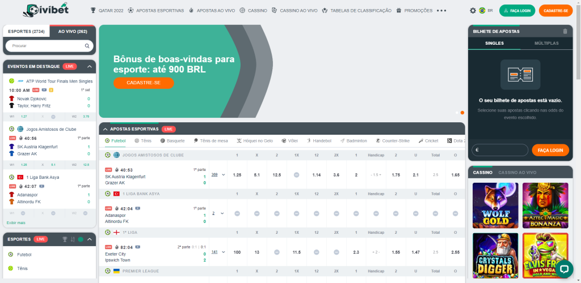Click the green Faça Login header button

(517, 10)
